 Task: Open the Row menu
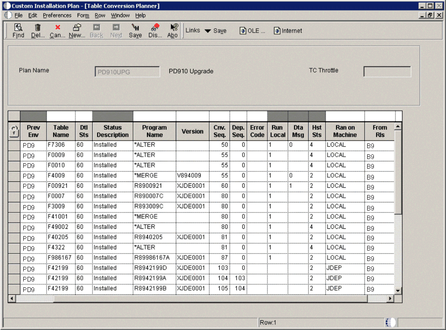tap(100, 16)
